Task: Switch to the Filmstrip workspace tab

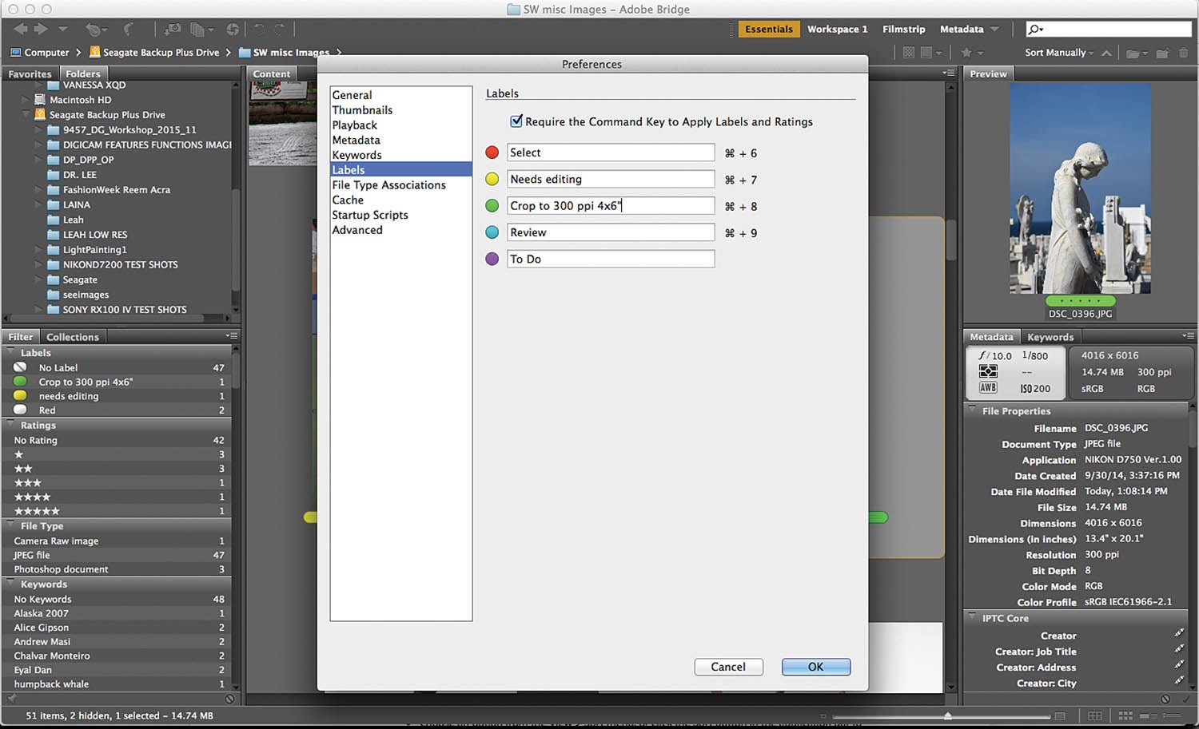Action: [x=903, y=29]
